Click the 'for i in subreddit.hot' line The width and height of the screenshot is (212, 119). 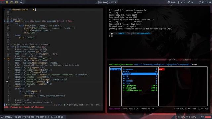28,47
